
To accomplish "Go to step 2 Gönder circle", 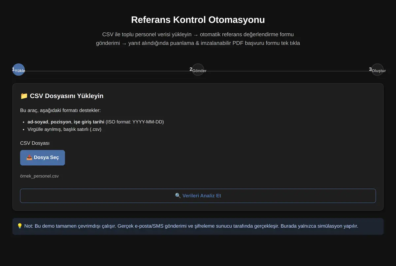I will tap(198, 70).
